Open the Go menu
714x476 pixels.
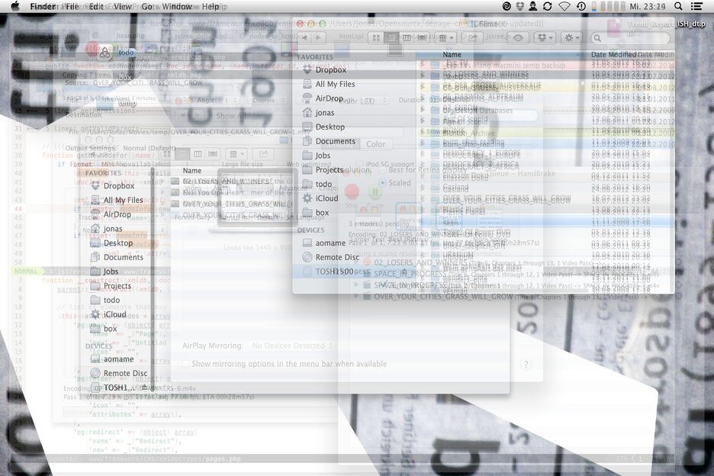pos(147,6)
